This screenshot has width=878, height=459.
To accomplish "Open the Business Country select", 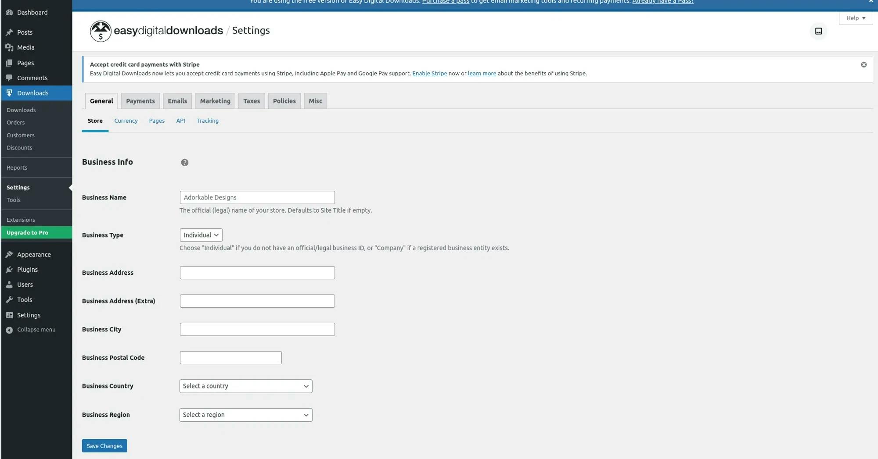I will pyautogui.click(x=246, y=386).
